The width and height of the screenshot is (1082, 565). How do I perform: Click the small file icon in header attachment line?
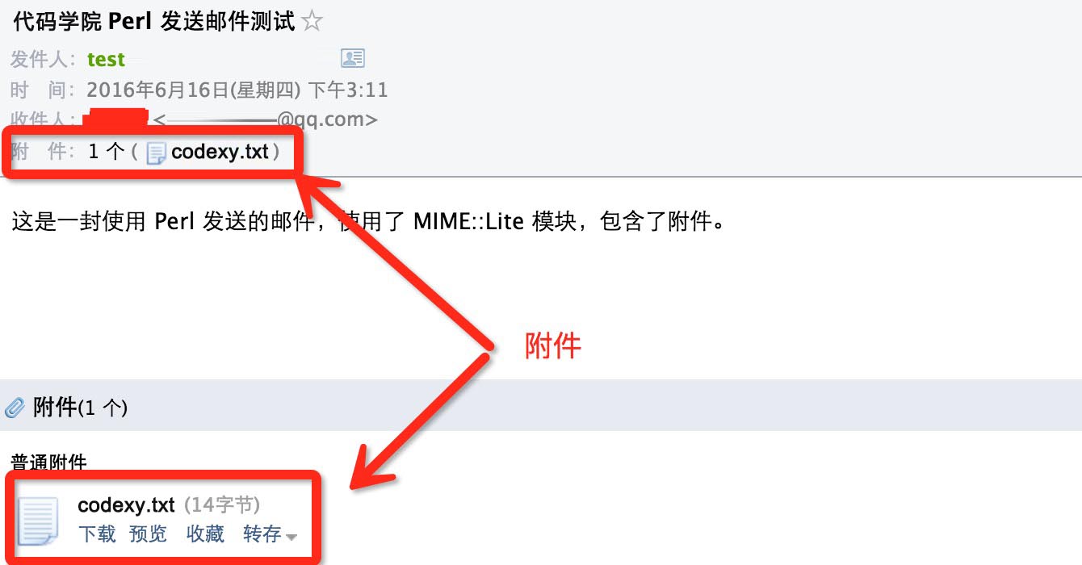[x=156, y=153]
